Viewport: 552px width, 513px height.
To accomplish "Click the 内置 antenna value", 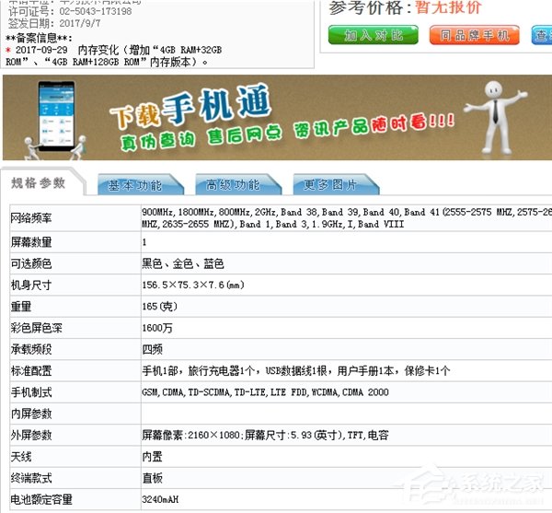I will pyautogui.click(x=152, y=457).
